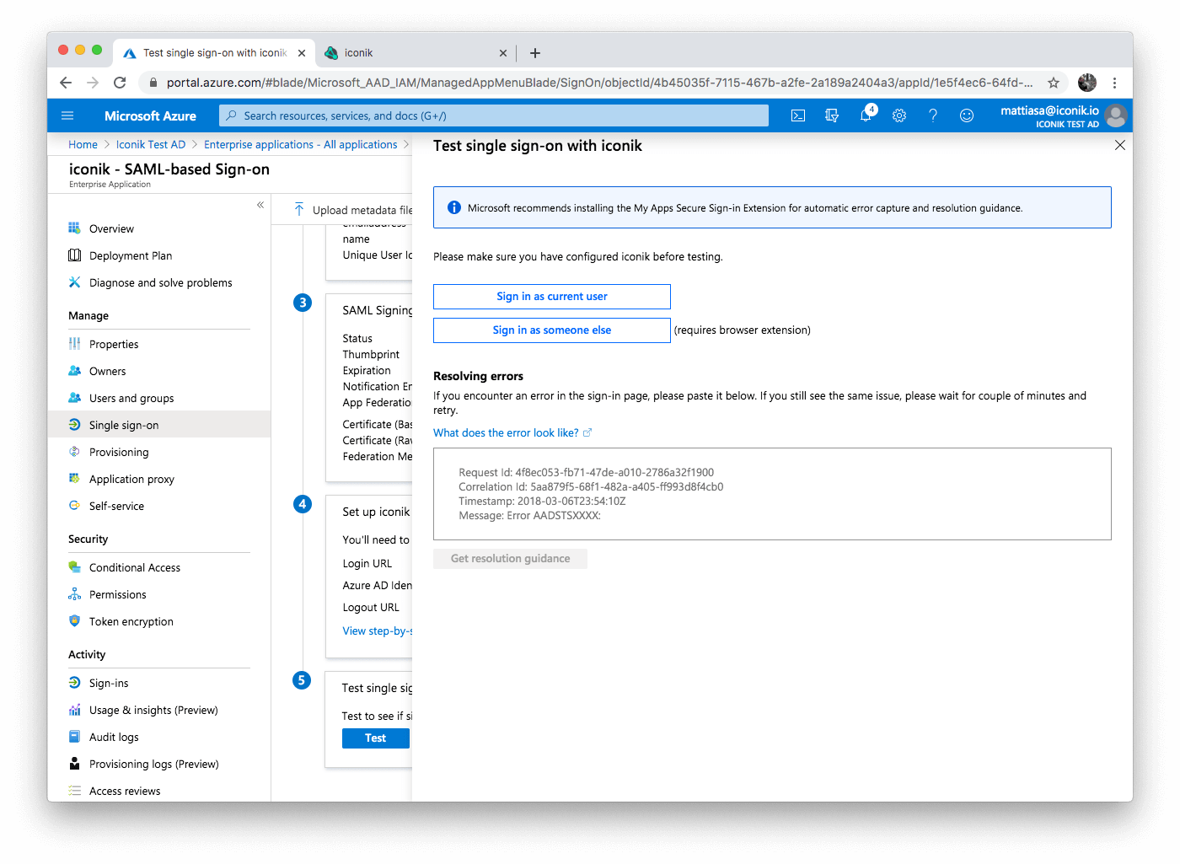The image size is (1180, 864).
Task: Switch to the iconik browser tab
Action: [357, 52]
